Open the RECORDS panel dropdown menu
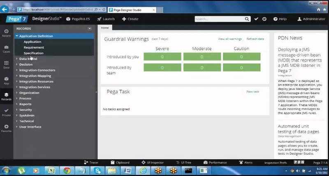 click(x=90, y=29)
